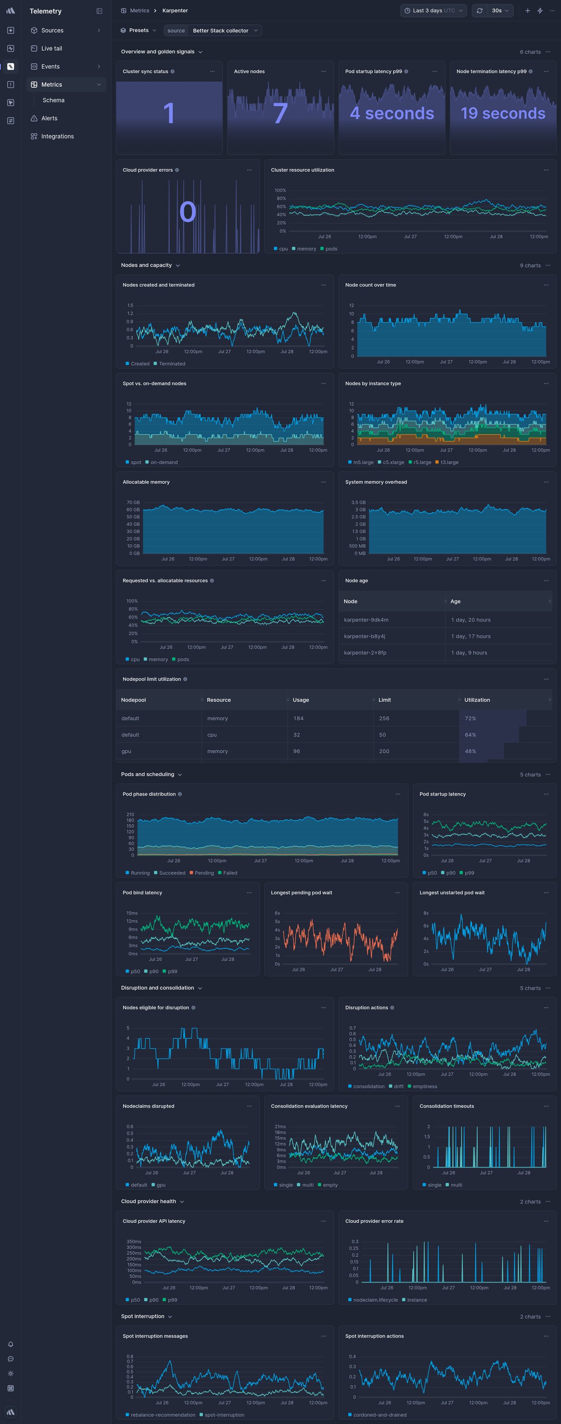
Task: Click the Better Stack logo in the rail
Action: click(x=11, y=11)
